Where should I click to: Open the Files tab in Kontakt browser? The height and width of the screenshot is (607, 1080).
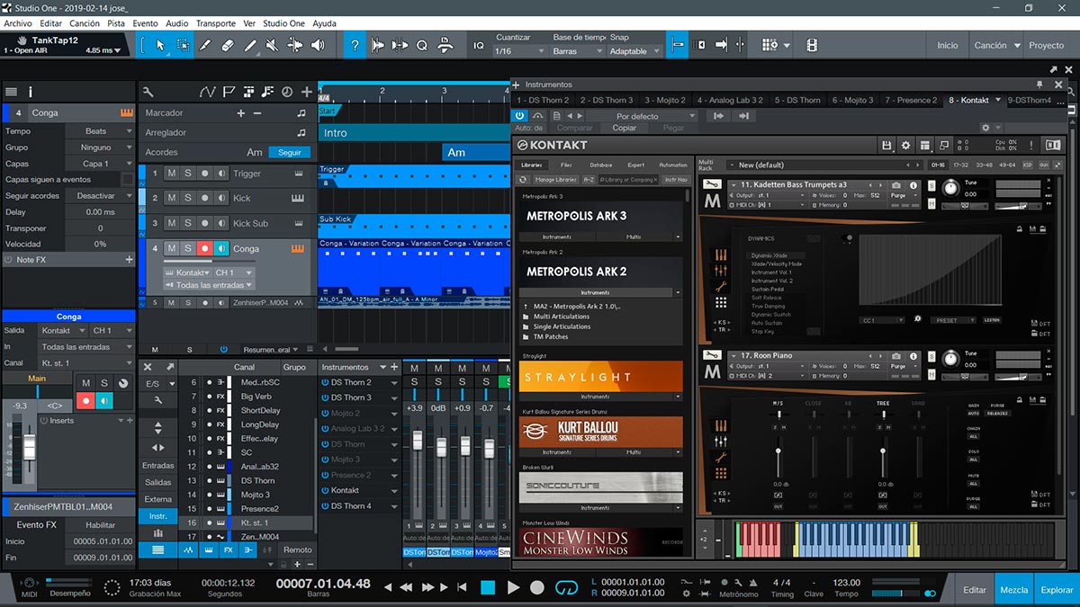click(566, 165)
